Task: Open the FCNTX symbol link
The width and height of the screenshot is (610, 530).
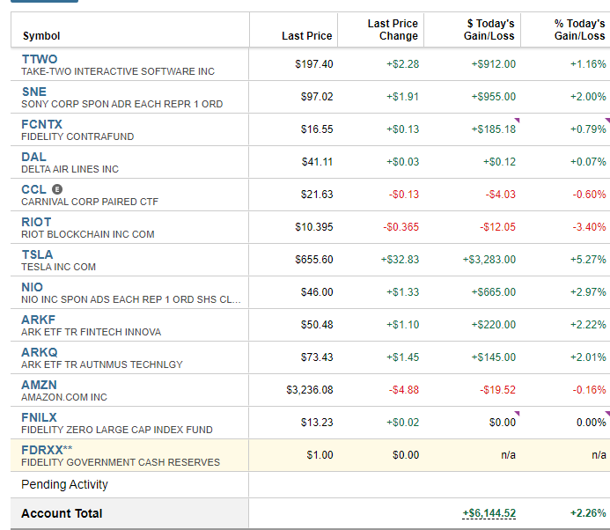Action: 41,124
